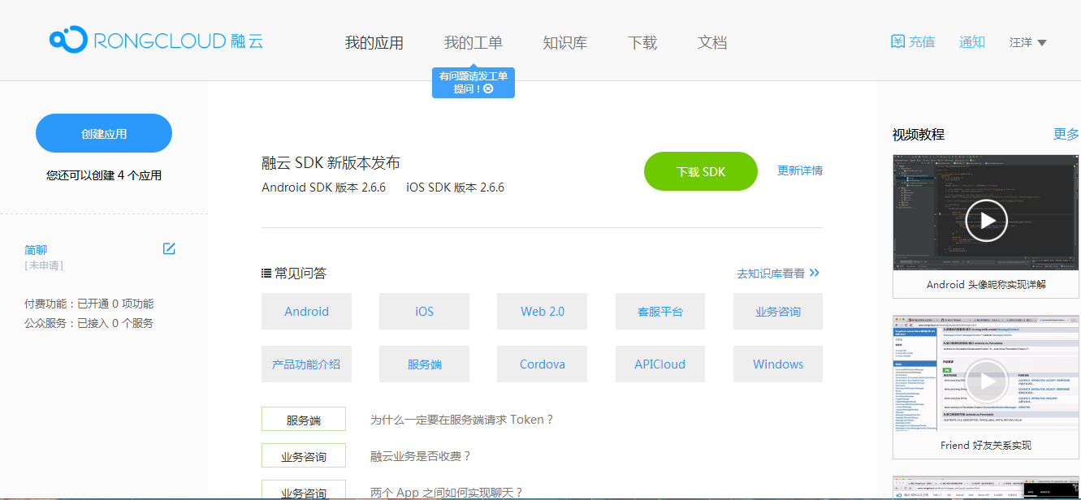Click the 充值 link
1081x500 pixels.
tap(922, 42)
